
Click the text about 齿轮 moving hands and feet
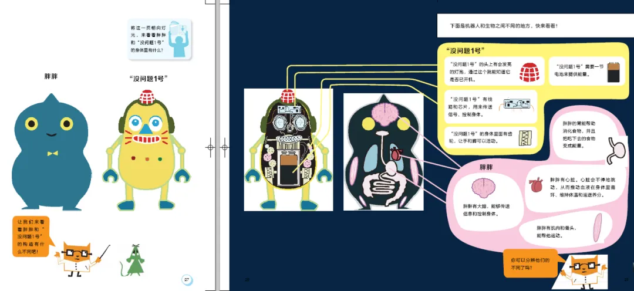click(480, 137)
